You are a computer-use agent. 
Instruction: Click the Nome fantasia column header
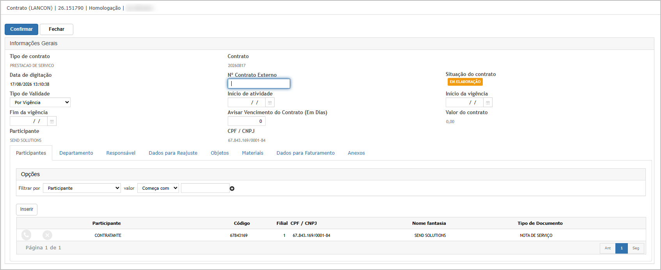429,223
